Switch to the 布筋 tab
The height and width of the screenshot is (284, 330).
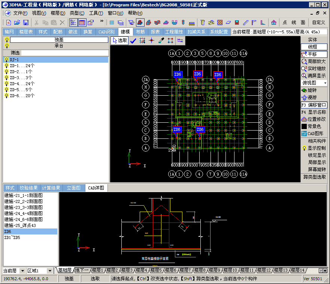point(140,32)
